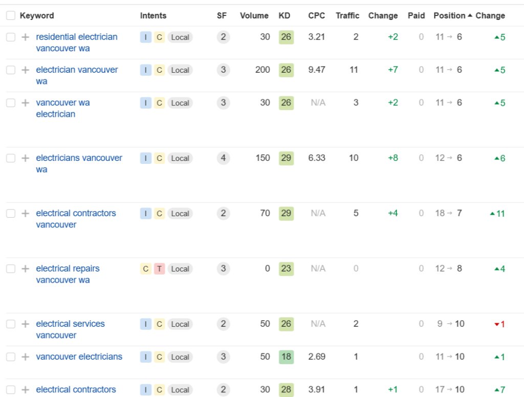Viewport: 524px width, 397px height.
Task: Open the "electrical contractors" keyword link
Action: pyautogui.click(x=77, y=389)
